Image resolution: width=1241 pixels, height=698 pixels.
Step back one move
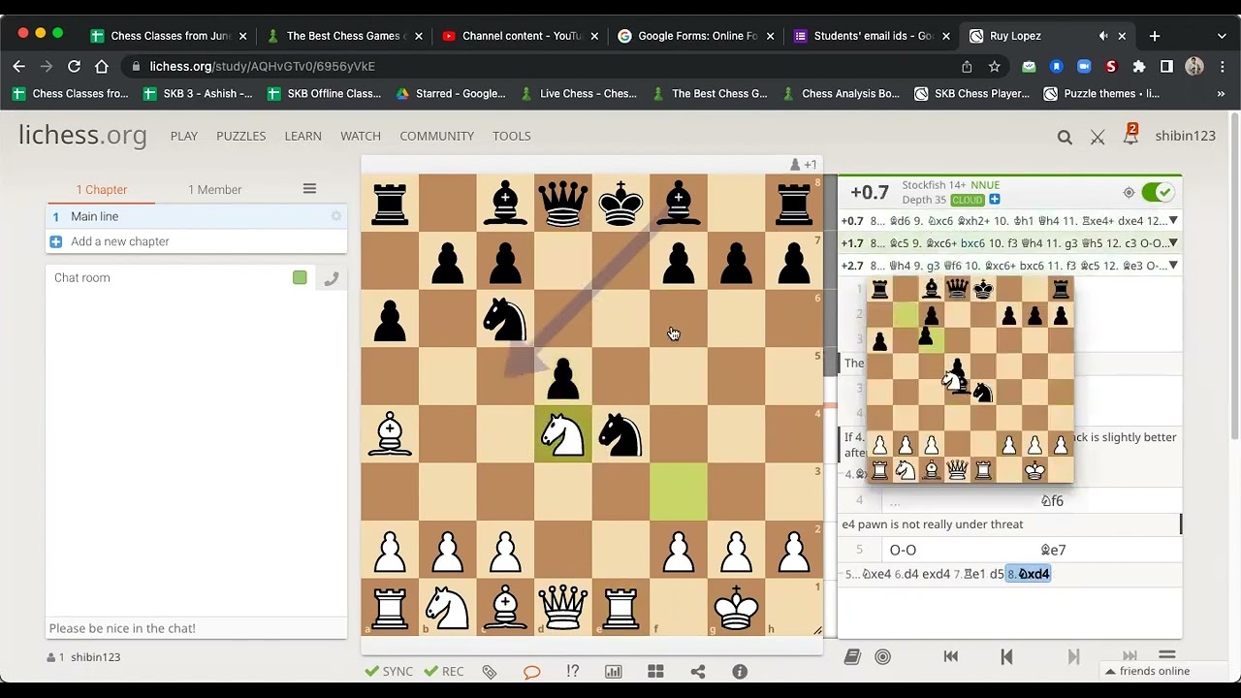(1006, 656)
